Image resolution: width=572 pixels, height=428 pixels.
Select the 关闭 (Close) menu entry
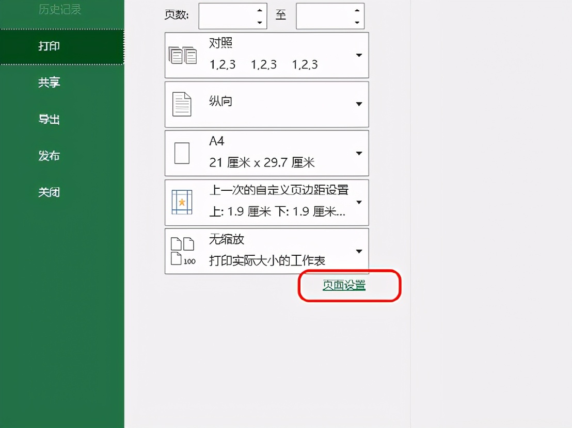[x=49, y=191]
